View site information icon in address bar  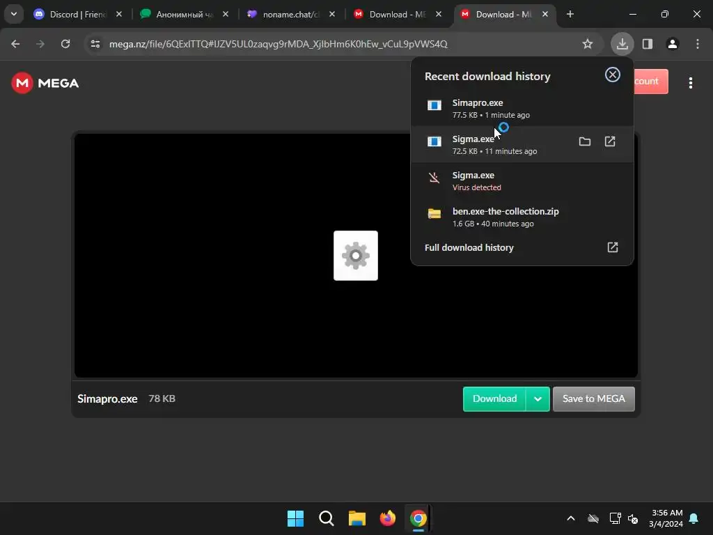(x=95, y=44)
